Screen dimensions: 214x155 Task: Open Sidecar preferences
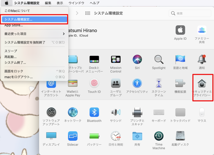pos(73,139)
